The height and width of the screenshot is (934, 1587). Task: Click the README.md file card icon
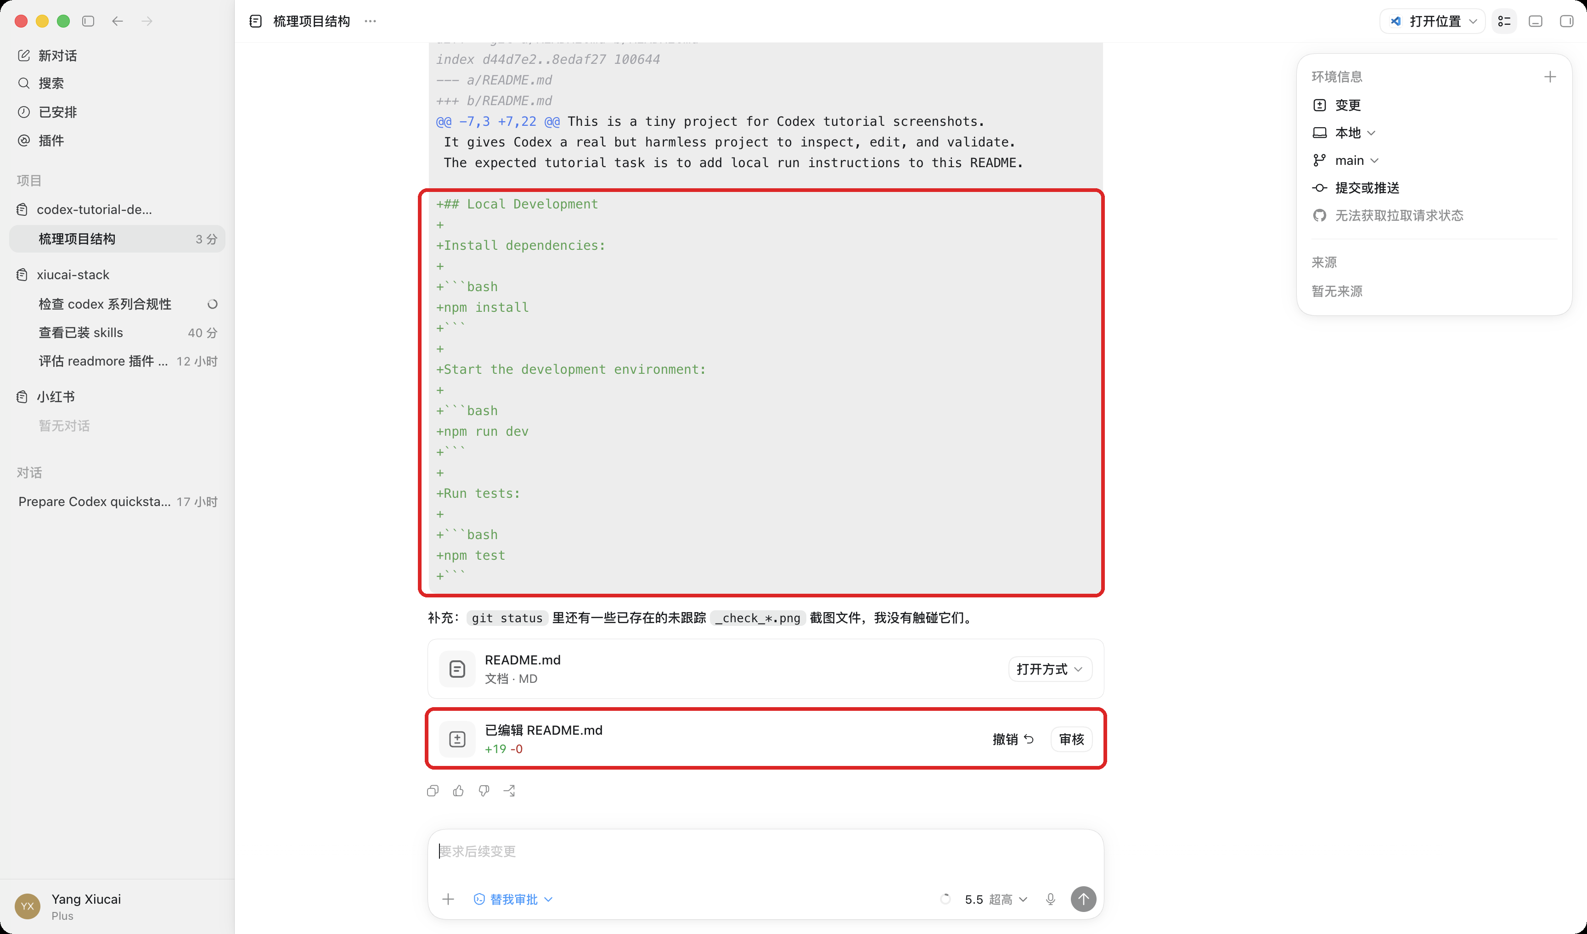(457, 669)
